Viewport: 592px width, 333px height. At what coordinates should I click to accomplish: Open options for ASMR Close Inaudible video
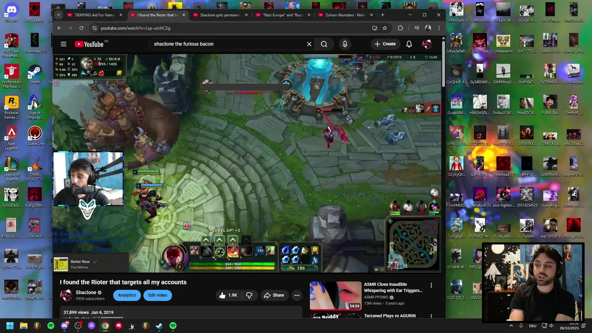(x=431, y=285)
